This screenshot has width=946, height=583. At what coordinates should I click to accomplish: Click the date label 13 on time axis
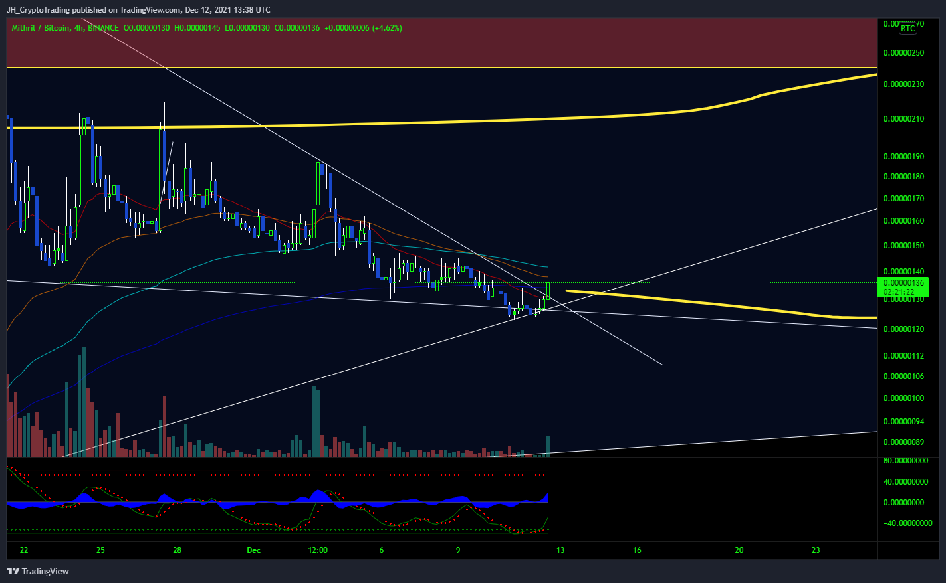(x=560, y=550)
